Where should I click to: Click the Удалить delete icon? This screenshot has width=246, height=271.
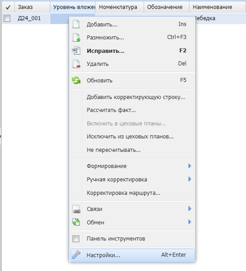click(76, 64)
